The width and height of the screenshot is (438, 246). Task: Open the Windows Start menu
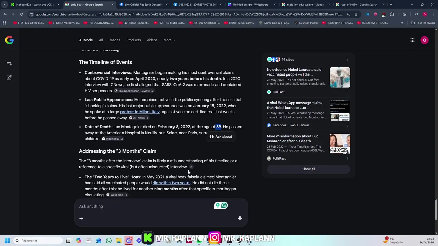point(7,241)
